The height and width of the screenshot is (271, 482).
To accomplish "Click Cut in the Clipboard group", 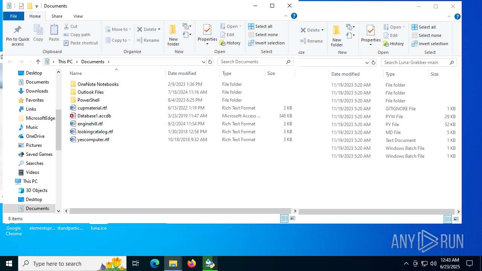I will [x=70, y=26].
